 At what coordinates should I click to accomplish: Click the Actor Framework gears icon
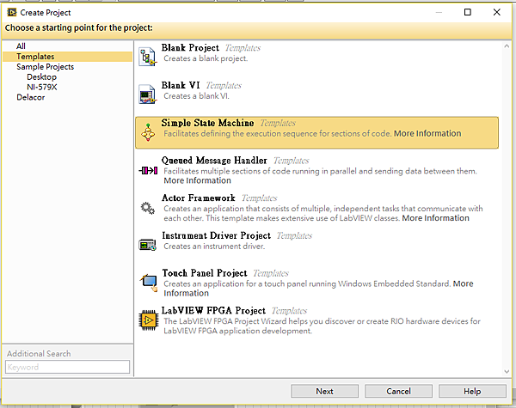147,208
